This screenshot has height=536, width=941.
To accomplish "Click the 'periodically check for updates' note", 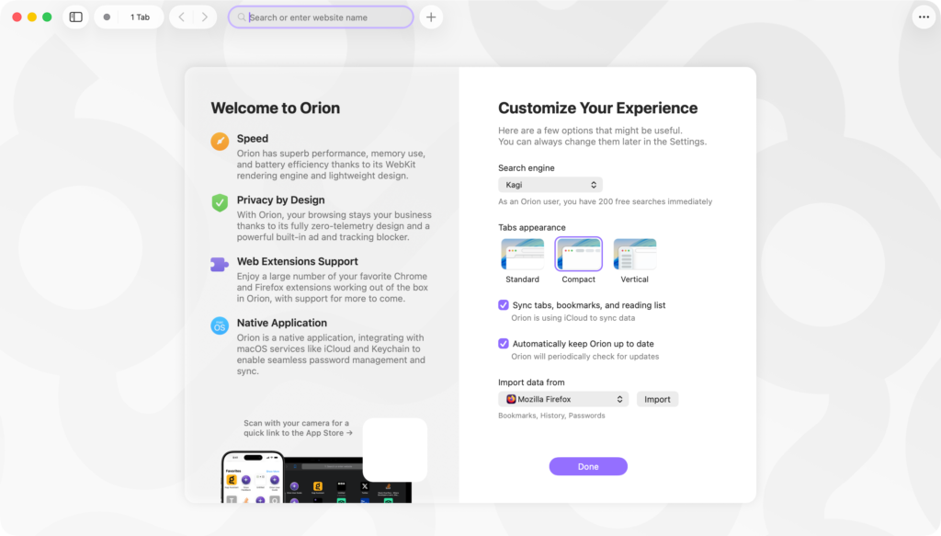I will (x=585, y=357).
